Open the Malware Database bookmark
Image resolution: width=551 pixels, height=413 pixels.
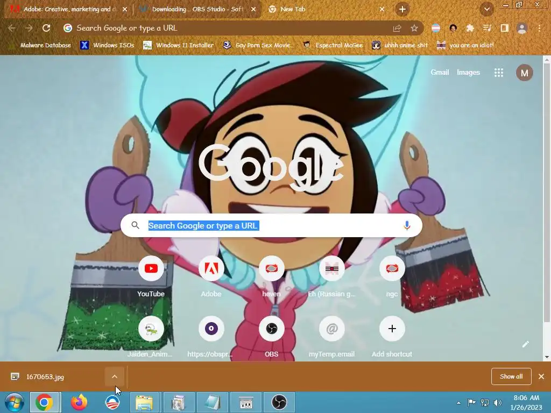click(40, 45)
